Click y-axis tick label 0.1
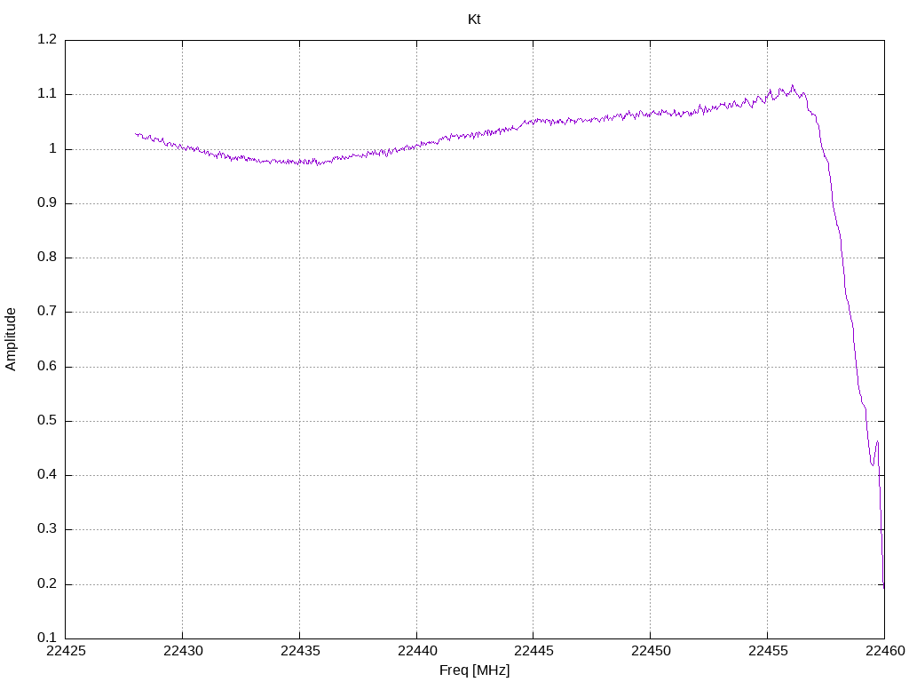The width and height of the screenshot is (909, 682). (47, 638)
